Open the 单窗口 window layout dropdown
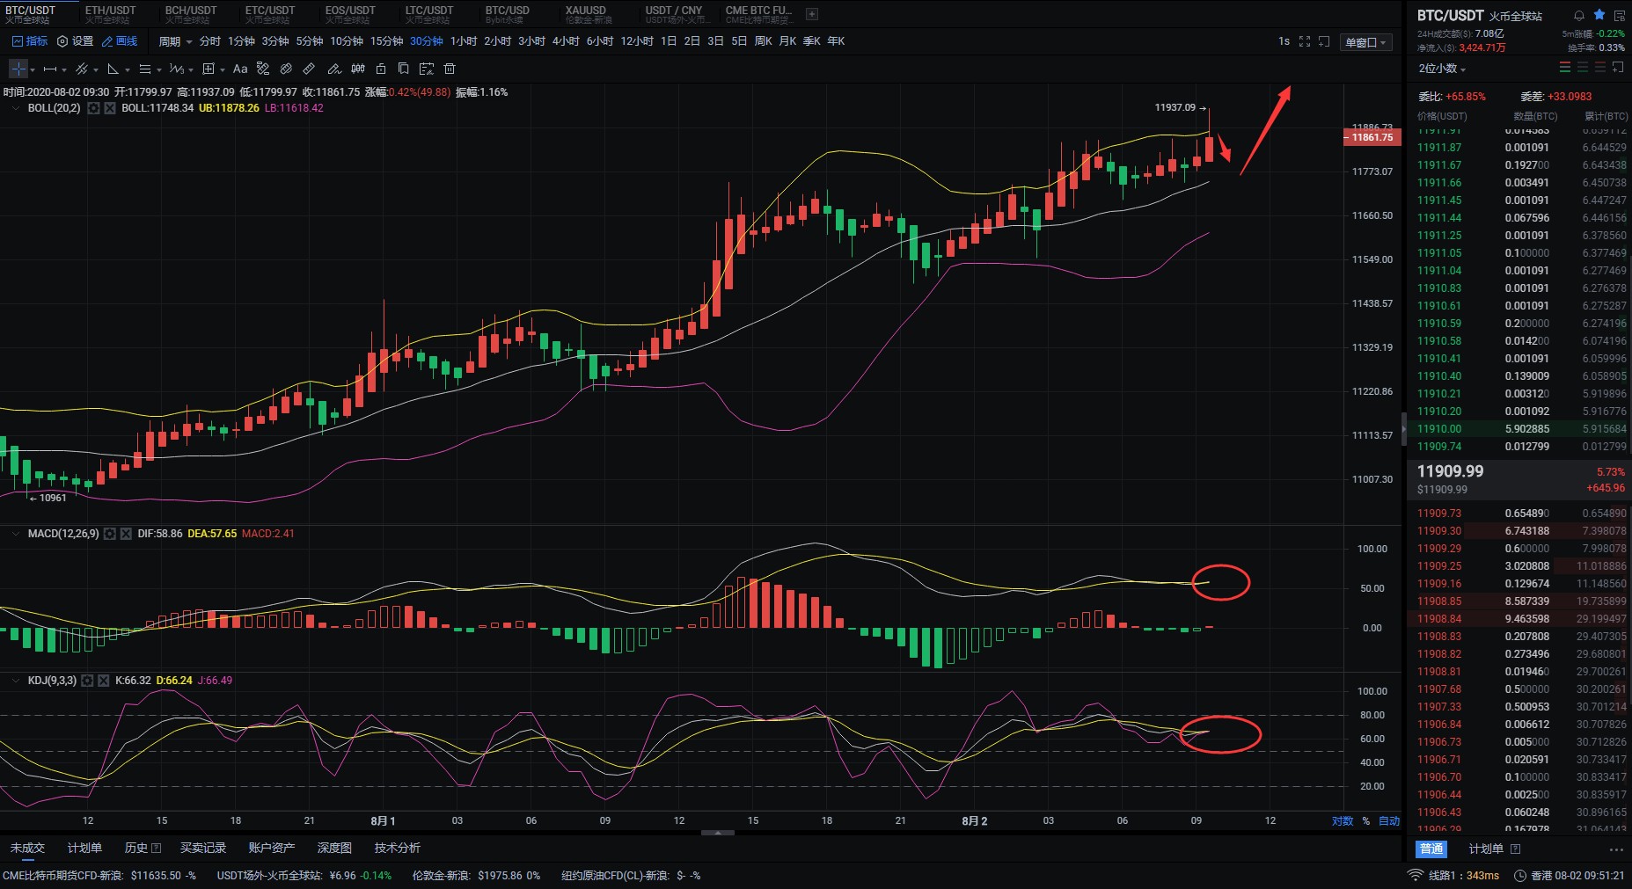 click(x=1365, y=42)
